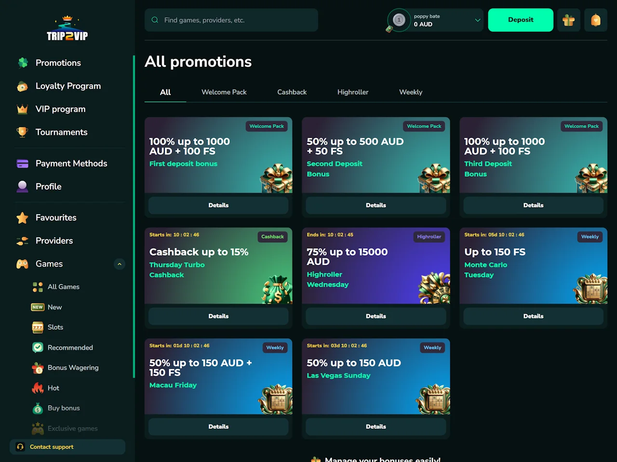Open the Las Vegas Sunday promotion card
The image size is (617, 462).
pos(376,376)
